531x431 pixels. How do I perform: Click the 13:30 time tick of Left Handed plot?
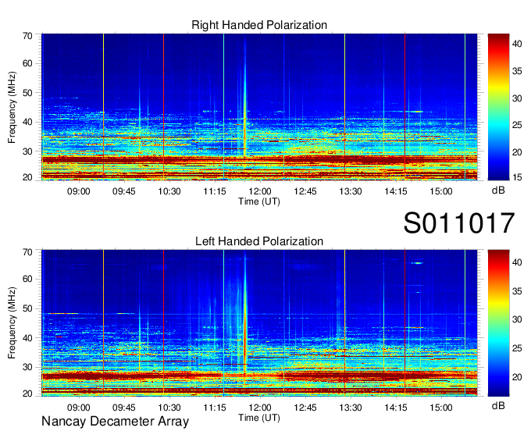pyautogui.click(x=351, y=408)
